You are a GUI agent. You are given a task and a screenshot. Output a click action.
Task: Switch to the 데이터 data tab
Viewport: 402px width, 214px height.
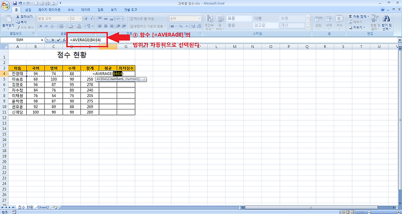[x=85, y=9]
